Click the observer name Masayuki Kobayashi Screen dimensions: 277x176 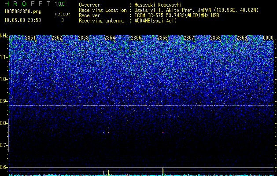click(158, 5)
